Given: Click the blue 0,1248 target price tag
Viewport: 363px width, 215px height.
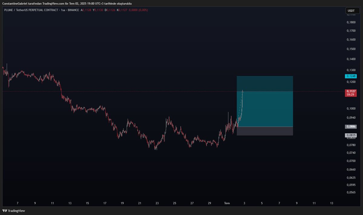Looking at the screenshot, I should 351,76.
